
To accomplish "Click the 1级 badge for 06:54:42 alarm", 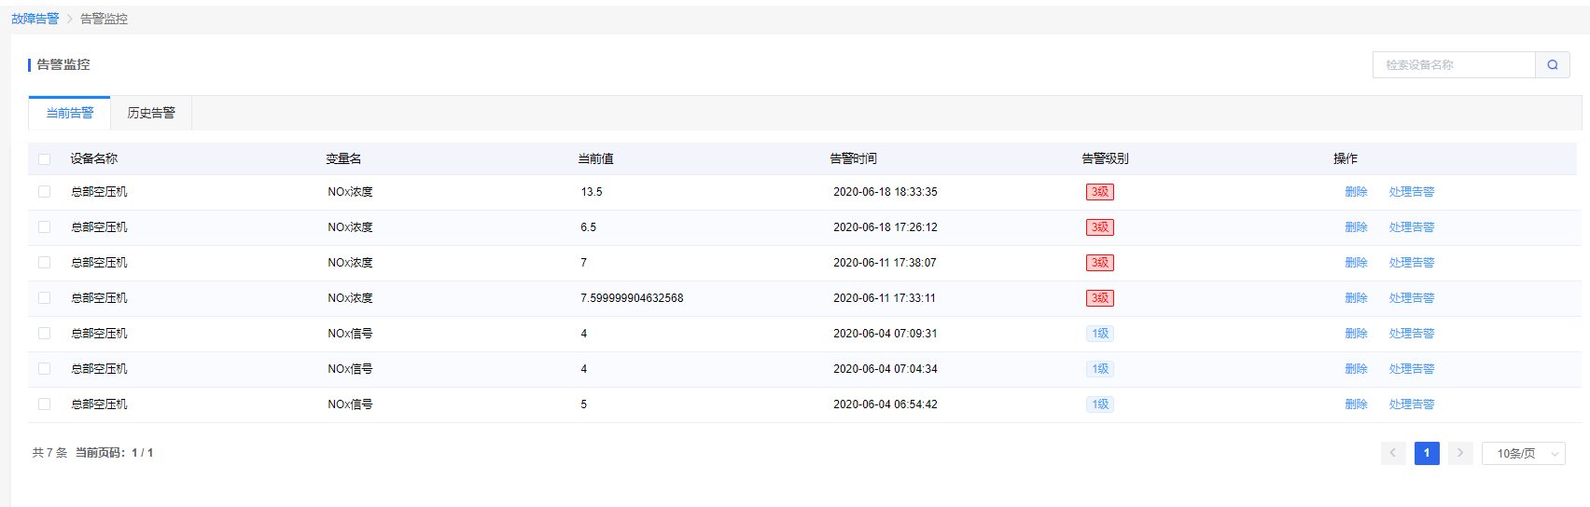I will tap(1100, 404).
